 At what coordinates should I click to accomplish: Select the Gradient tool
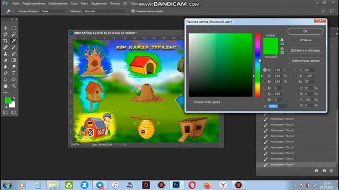[x=14, y=60]
